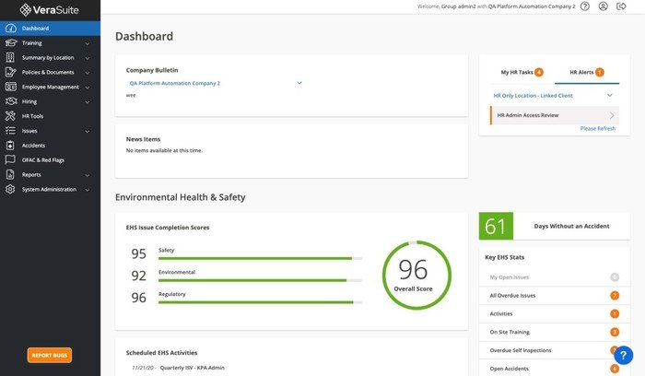Click the Days Without an Accident label

tap(572, 227)
